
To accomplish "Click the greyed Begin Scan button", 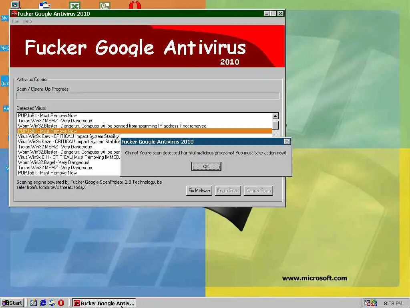I will point(228,190).
